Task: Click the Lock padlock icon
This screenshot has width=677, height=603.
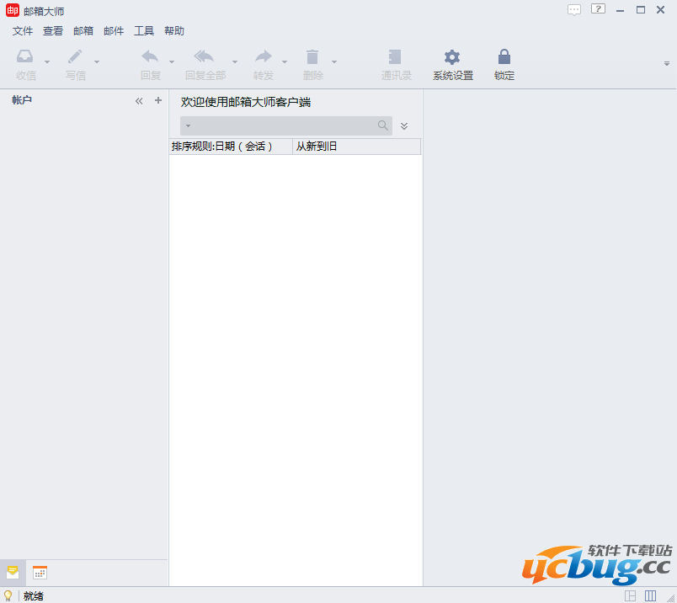Action: pyautogui.click(x=504, y=57)
